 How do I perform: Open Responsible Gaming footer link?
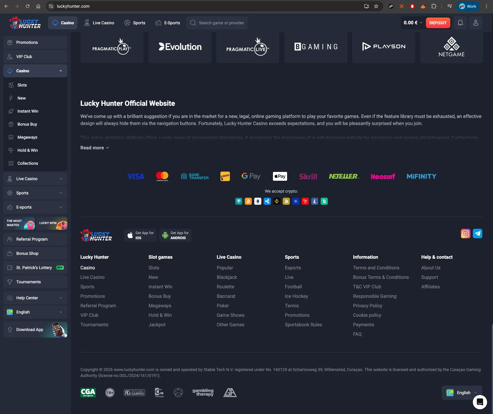point(375,296)
